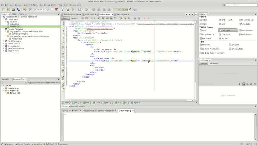Viewport: 258px width, 146px height.
Task: Toggle the Source editor view button
Action: 65,18
